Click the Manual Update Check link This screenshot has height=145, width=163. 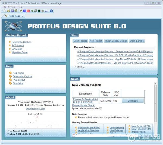click(83, 105)
